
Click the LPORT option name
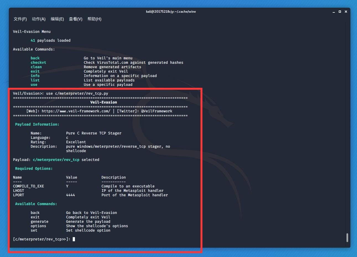(19, 195)
